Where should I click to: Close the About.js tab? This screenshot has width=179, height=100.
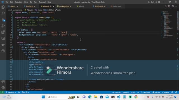[53, 6]
